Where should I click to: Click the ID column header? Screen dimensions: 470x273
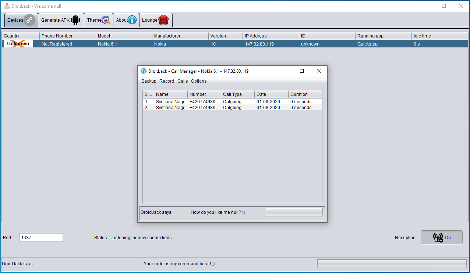pyautogui.click(x=328, y=36)
